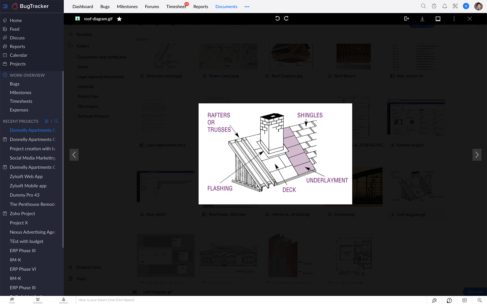Viewport: 487px width, 304px height.
Task: Open Feed in sidebar
Action: [x=14, y=29]
